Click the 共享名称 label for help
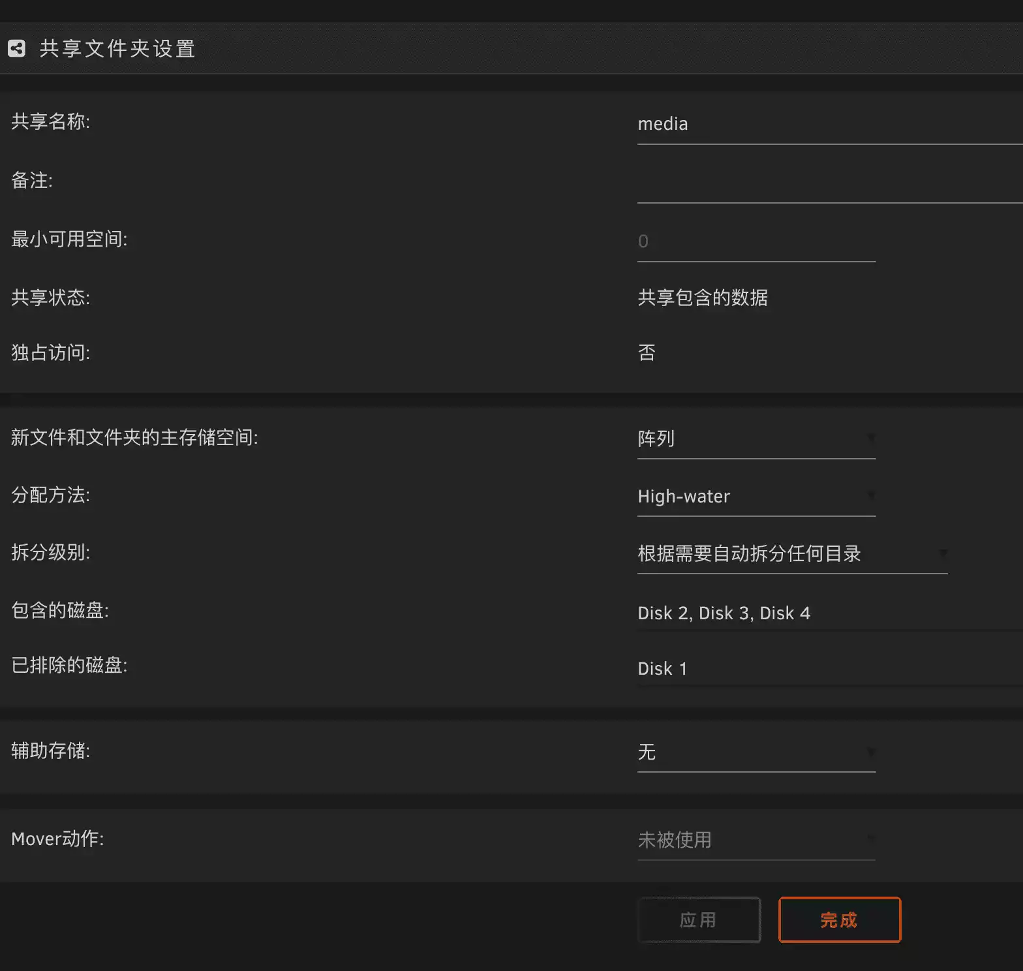This screenshot has height=971, width=1023. [50, 121]
